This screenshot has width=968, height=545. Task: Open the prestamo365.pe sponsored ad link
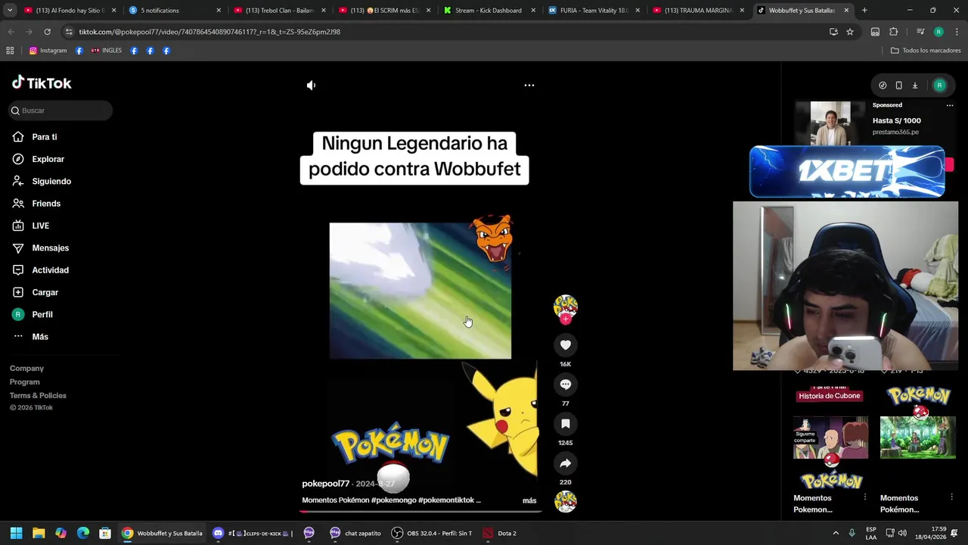click(895, 132)
